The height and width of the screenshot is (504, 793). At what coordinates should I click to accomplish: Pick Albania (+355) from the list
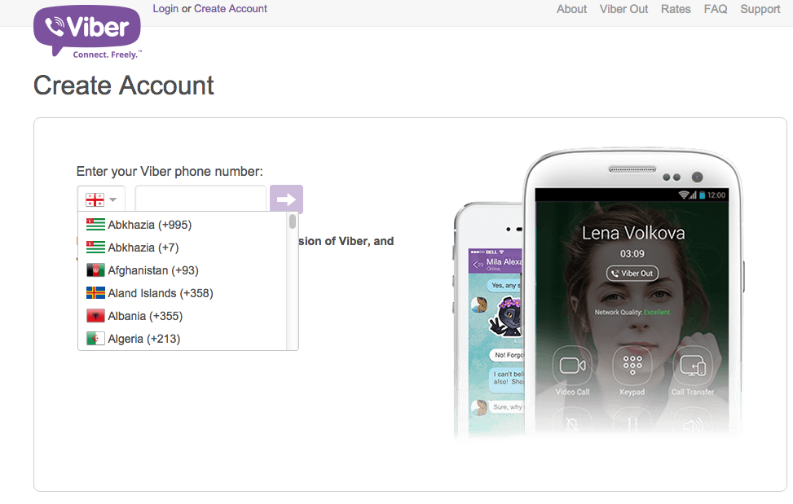182,316
